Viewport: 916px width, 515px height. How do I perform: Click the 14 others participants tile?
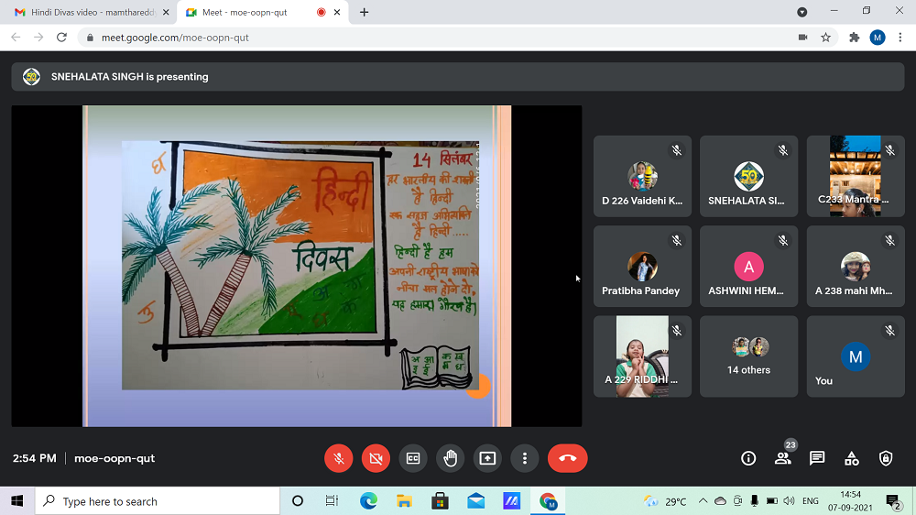point(748,356)
